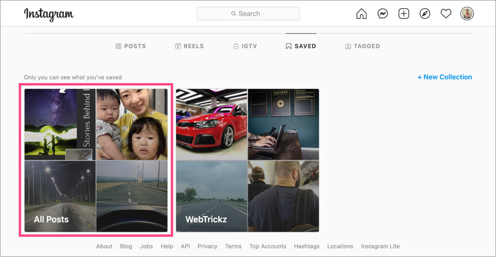
Task: Create a New Collection
Action: tap(445, 77)
